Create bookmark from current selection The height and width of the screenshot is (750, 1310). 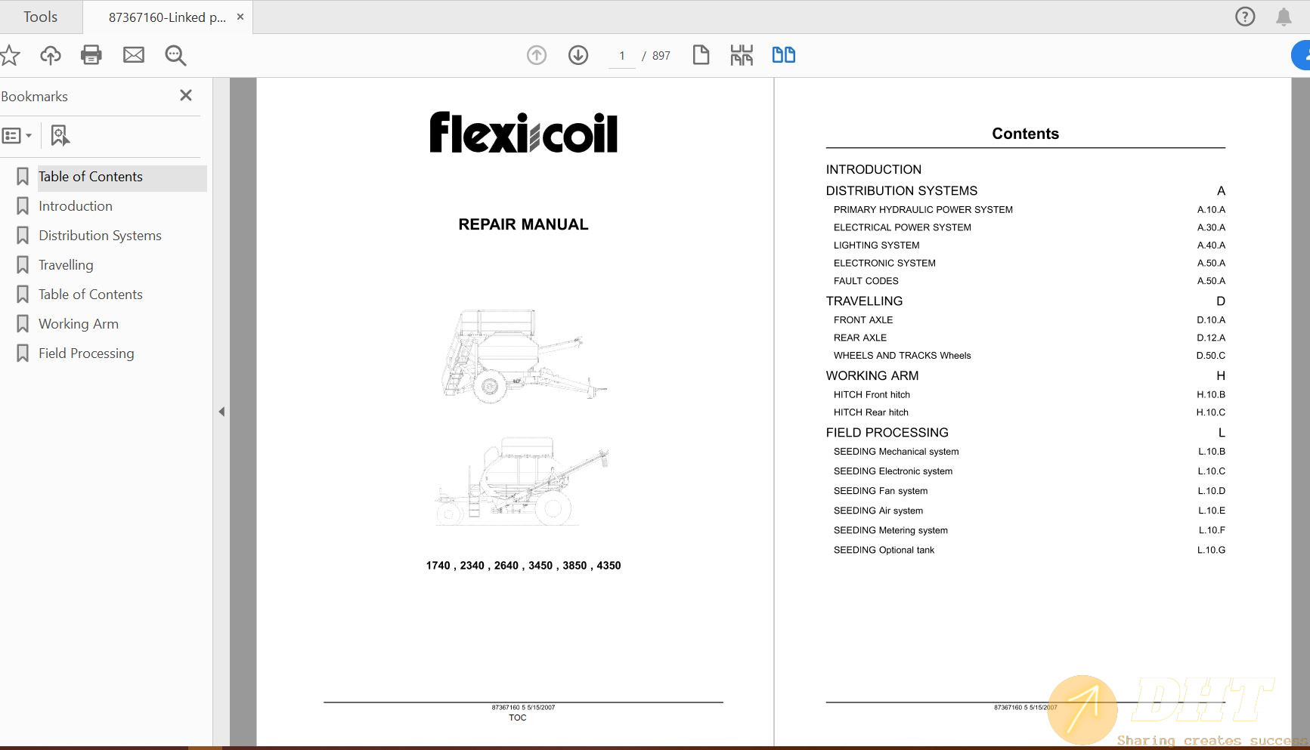(60, 135)
